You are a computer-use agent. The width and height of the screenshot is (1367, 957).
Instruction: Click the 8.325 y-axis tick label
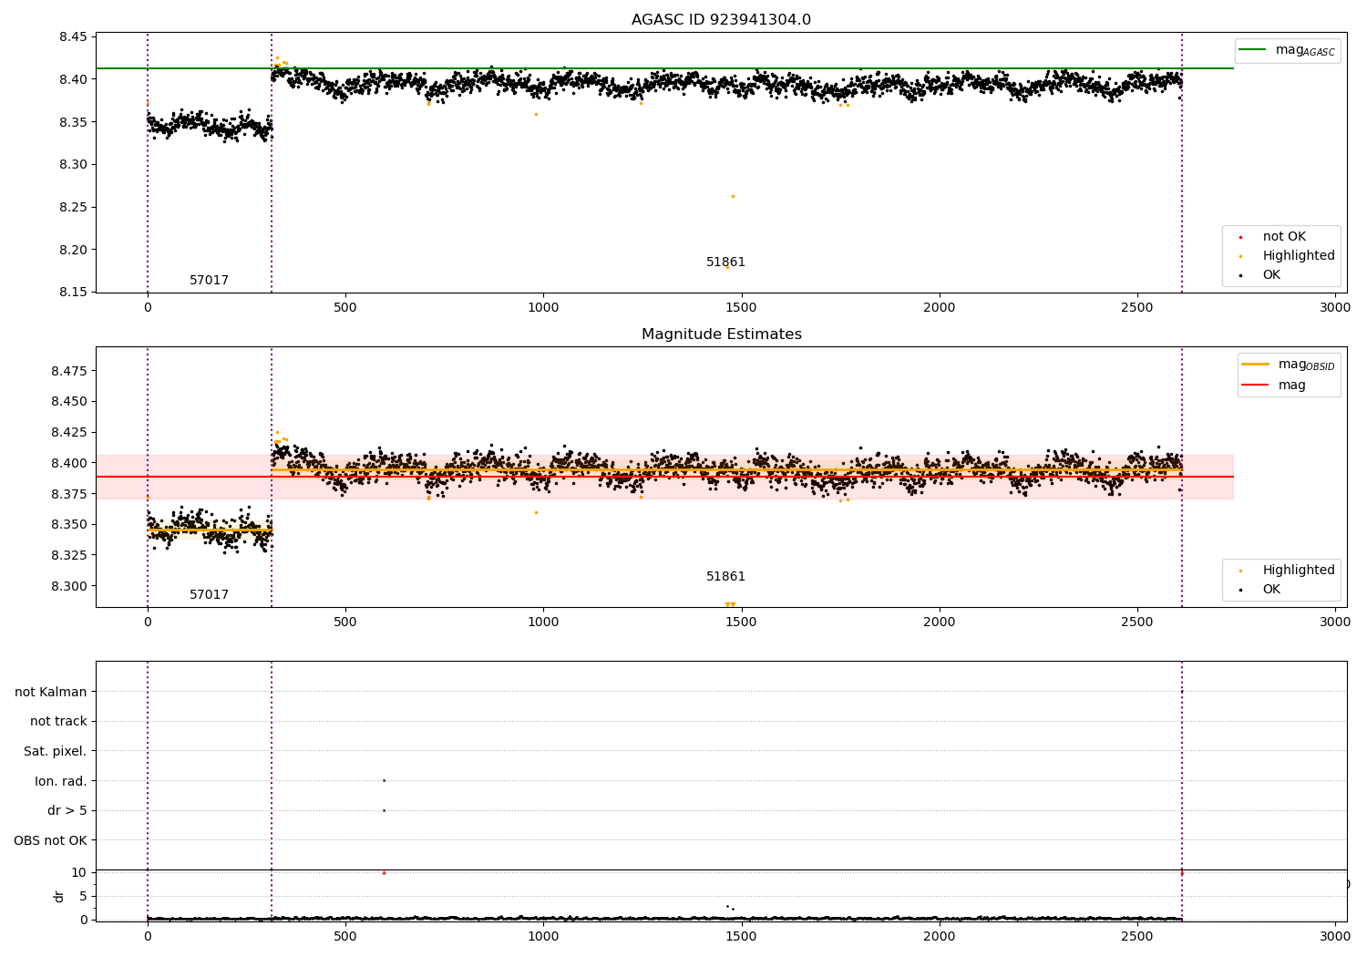[x=70, y=555]
